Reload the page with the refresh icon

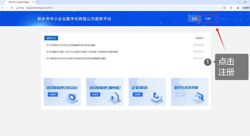(12, 8)
